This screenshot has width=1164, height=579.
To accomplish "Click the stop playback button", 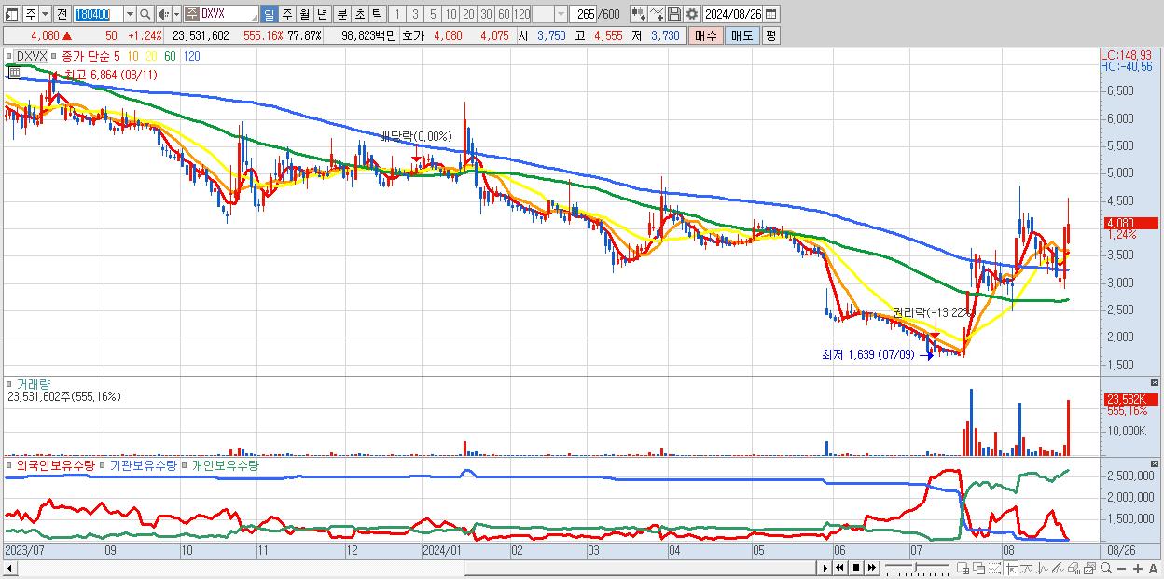I will tap(855, 568).
